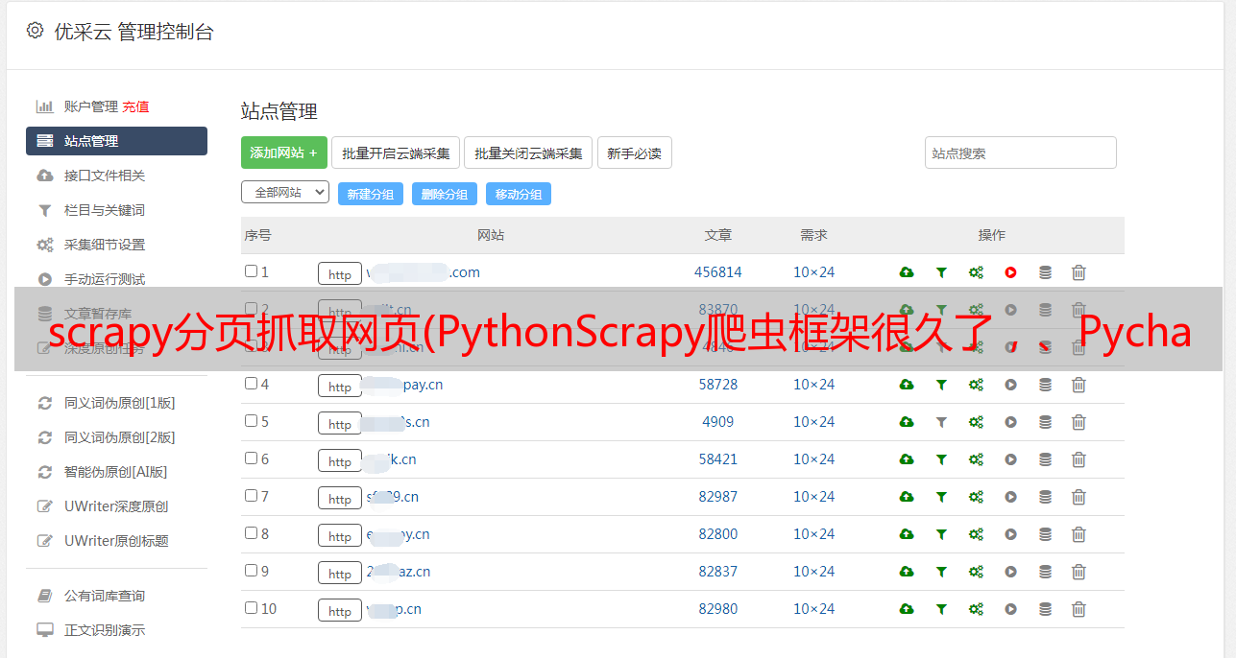Open 栏目与关键词 in the sidebar

click(x=105, y=210)
